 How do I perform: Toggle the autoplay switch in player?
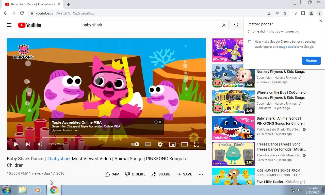[x=135, y=144]
